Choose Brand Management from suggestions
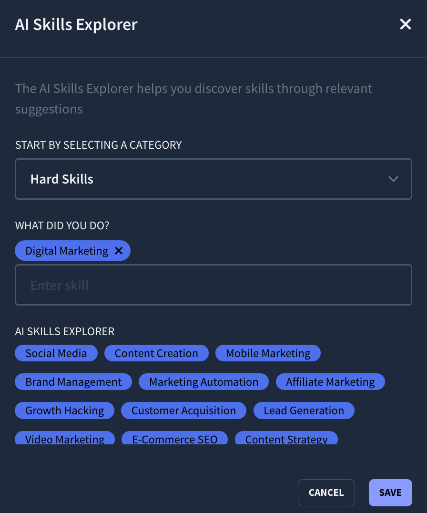Viewport: 427px width, 513px height. (73, 381)
